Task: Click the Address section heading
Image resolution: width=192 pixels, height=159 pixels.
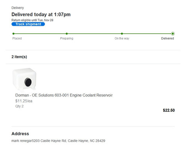Action: coord(20,134)
